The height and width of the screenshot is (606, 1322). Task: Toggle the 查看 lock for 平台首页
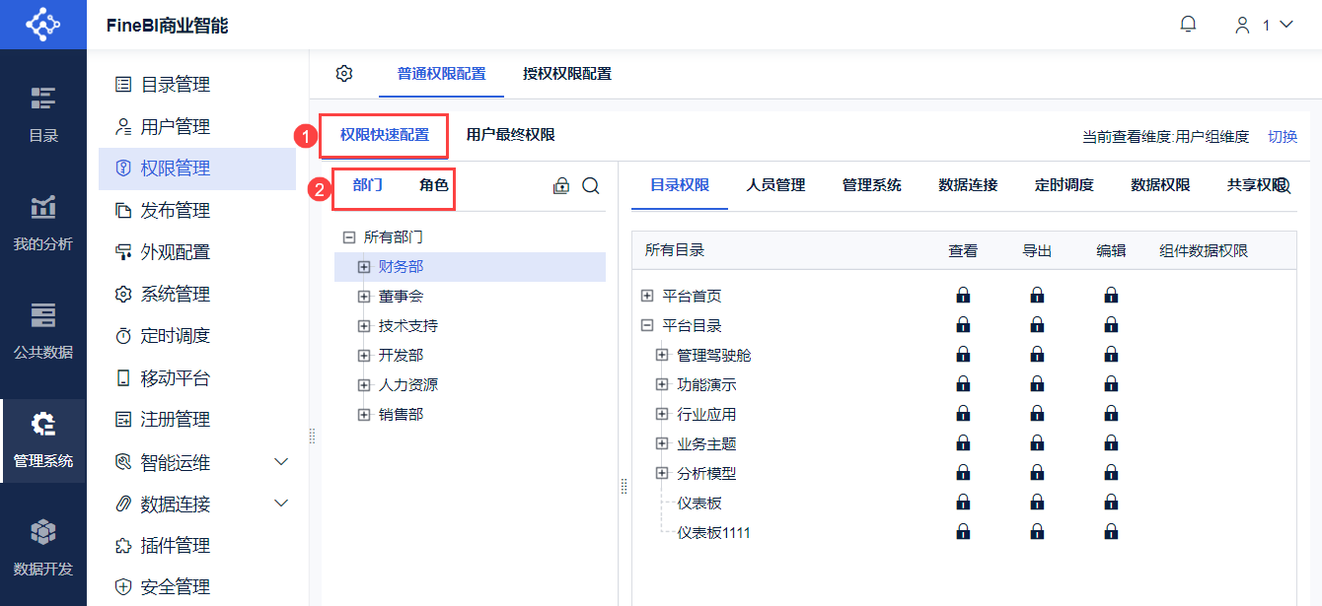click(x=963, y=296)
